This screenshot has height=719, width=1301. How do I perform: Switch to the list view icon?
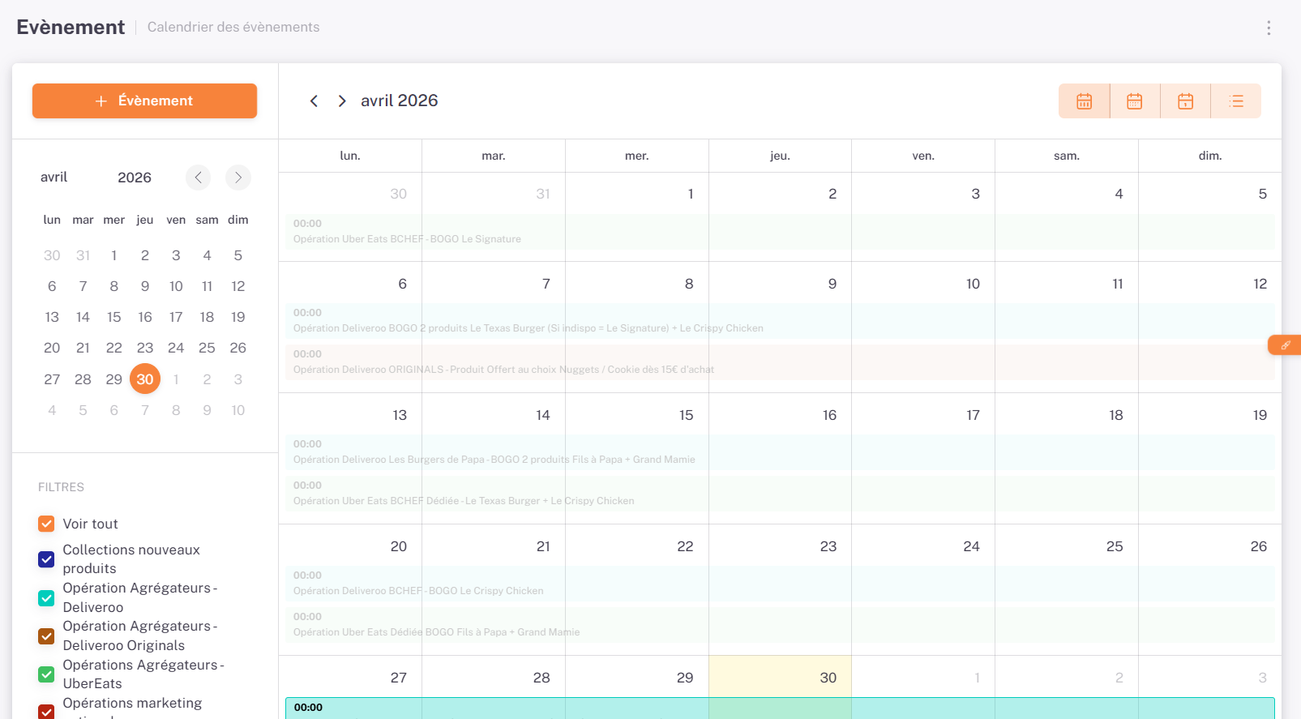tap(1236, 101)
